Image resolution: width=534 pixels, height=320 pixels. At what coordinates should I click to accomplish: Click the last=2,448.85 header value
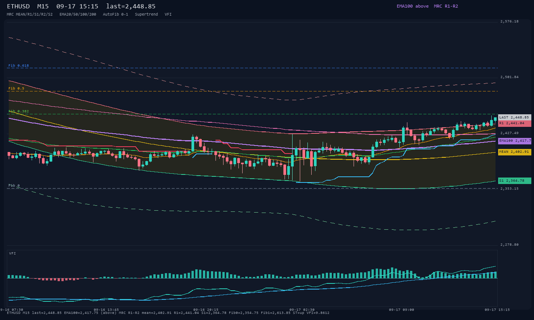131,6
